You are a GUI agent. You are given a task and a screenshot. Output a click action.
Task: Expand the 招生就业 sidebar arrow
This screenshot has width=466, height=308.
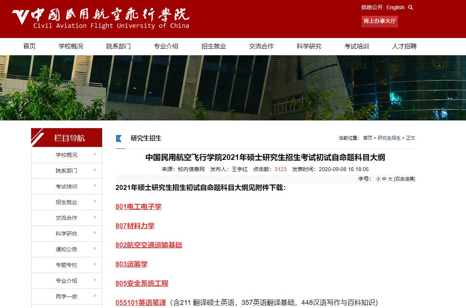95,201
